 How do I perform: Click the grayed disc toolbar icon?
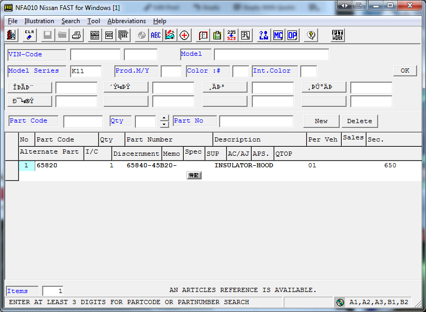point(142,35)
